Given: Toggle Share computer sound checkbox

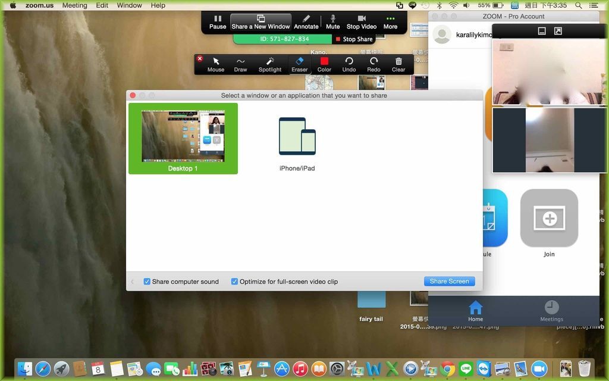Looking at the screenshot, I should click(147, 282).
